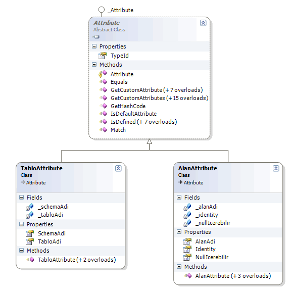Click the Identity property icon

[x=187, y=249]
